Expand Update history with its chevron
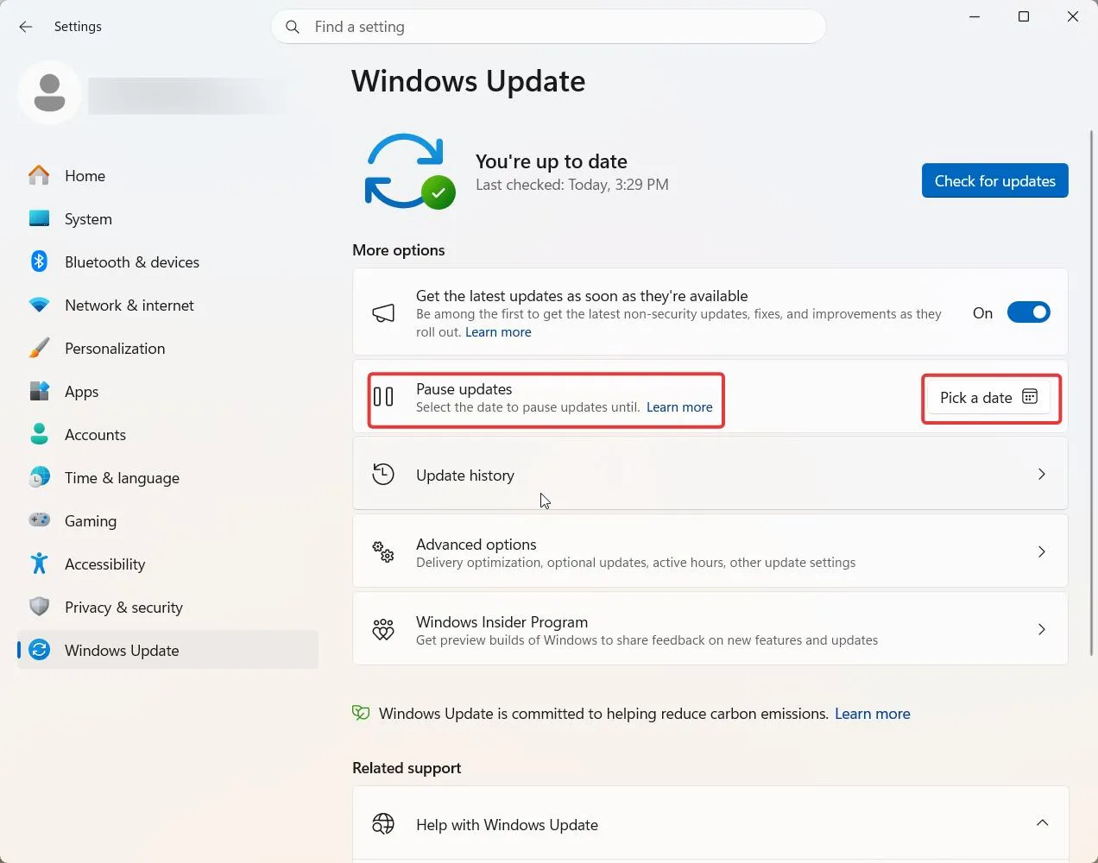Image resolution: width=1098 pixels, height=863 pixels. point(1042,474)
